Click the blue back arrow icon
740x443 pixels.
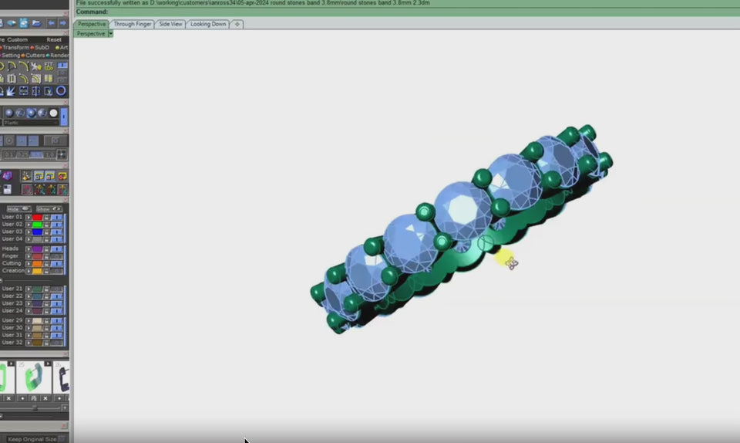pyautogui.click(x=50, y=23)
